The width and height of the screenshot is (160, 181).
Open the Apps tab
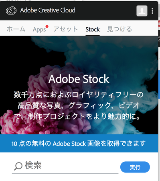point(39,29)
